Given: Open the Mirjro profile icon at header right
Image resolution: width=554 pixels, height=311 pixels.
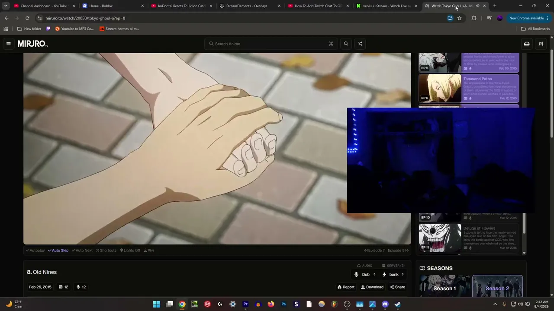Looking at the screenshot, I should click(x=541, y=44).
